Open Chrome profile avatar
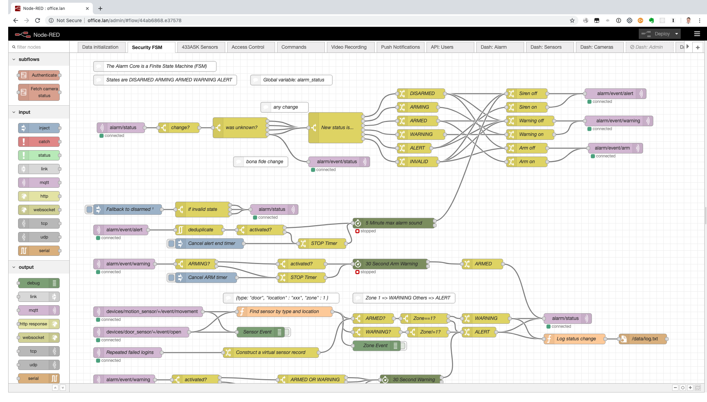Viewport: 707px width, 402px height. [x=689, y=20]
